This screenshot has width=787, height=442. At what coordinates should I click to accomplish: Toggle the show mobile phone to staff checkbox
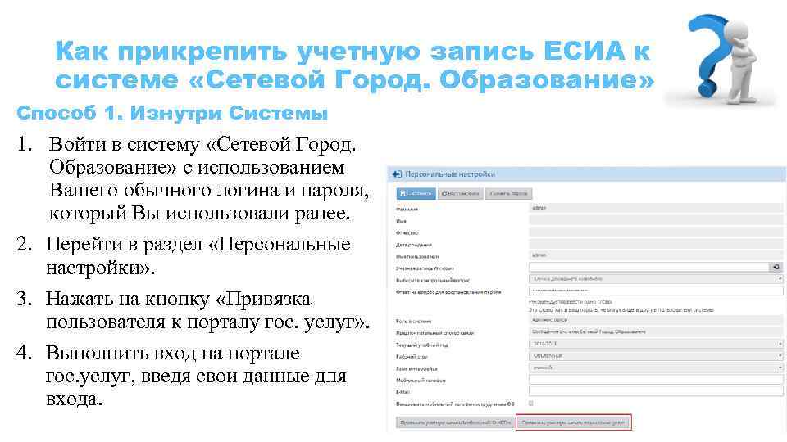pyautogui.click(x=531, y=404)
